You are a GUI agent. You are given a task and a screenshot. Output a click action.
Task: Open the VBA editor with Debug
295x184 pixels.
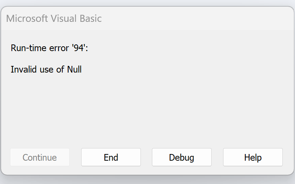(x=182, y=157)
